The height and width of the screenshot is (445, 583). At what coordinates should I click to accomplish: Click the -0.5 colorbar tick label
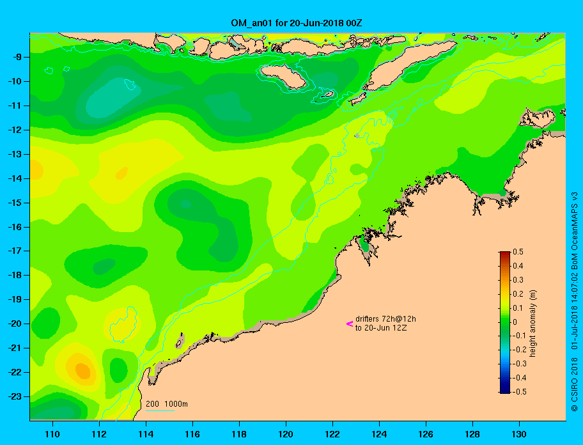tap(520, 392)
